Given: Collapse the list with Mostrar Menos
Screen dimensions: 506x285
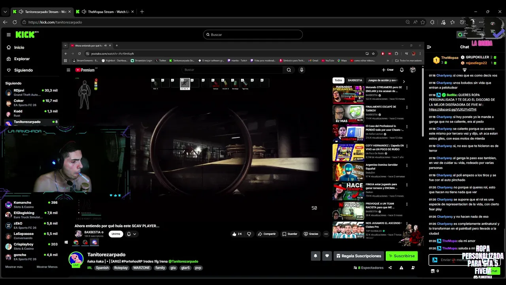Looking at the screenshot, I should 47,267.
